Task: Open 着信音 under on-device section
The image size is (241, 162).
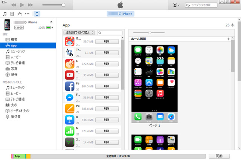Action: tap(16, 117)
